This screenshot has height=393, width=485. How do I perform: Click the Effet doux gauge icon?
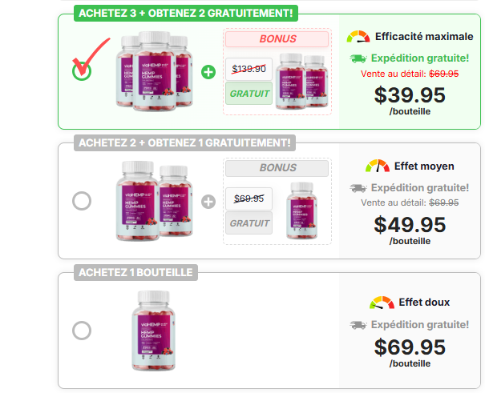pos(382,303)
